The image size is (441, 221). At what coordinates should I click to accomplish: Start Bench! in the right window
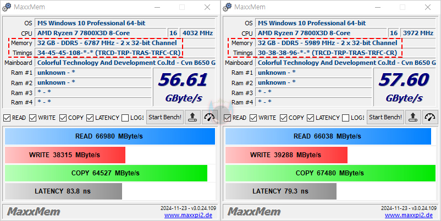[x=385, y=117]
